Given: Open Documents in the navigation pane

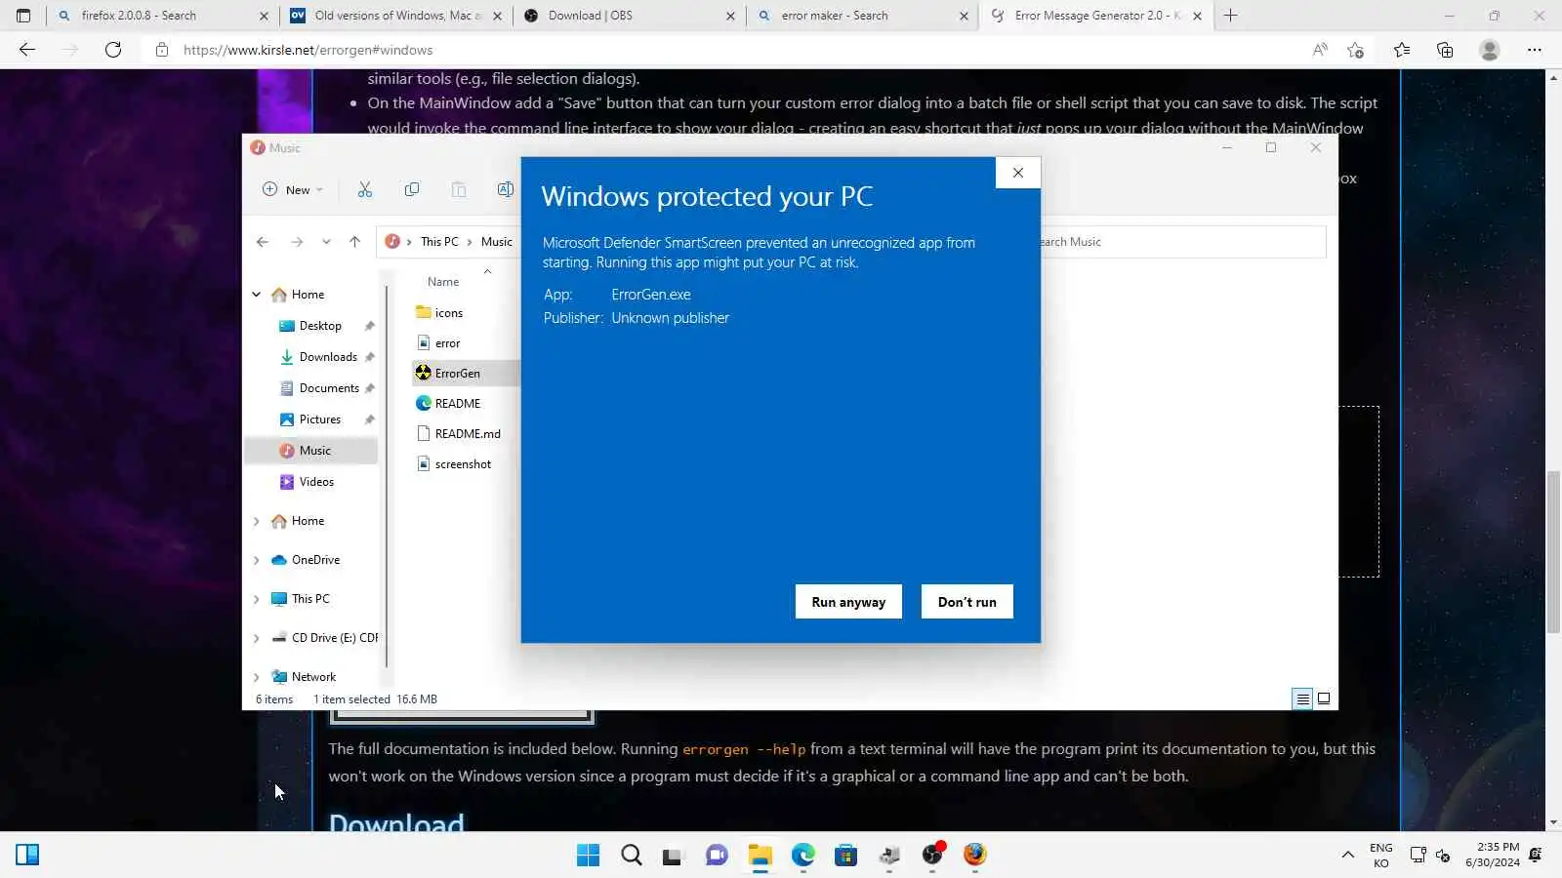Looking at the screenshot, I should coord(329,388).
